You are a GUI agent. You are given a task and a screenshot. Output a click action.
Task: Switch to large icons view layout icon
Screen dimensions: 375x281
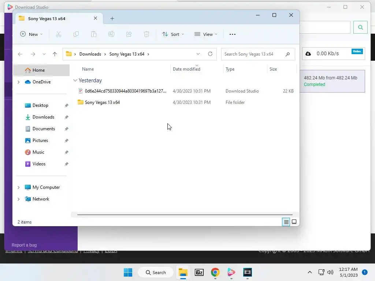pyautogui.click(x=294, y=222)
